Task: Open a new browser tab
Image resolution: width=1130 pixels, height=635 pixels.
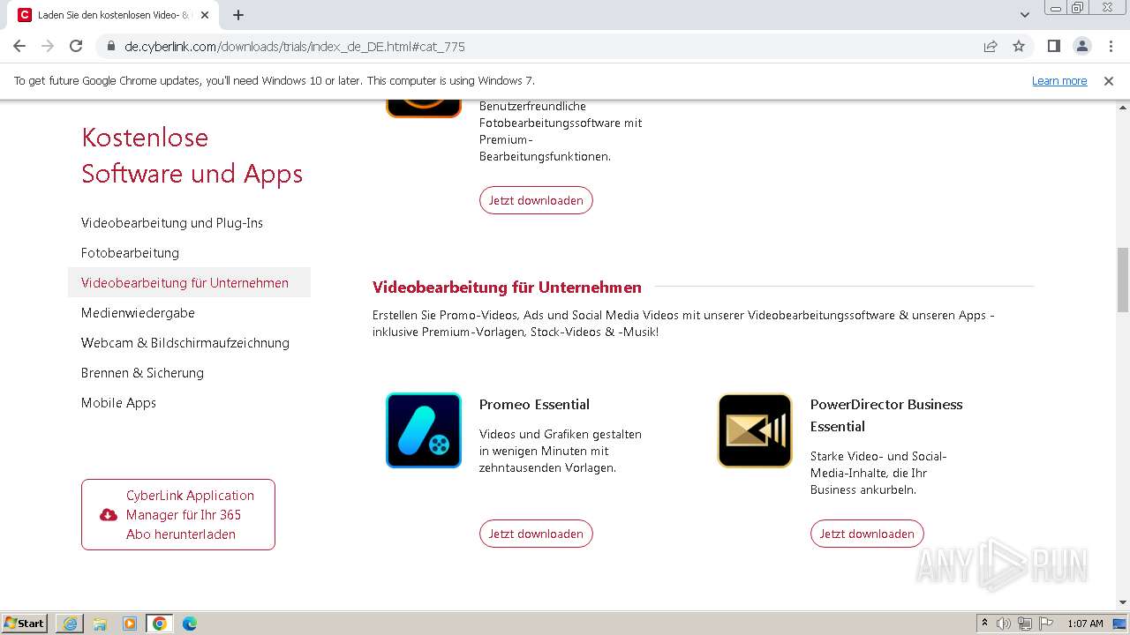Action: coord(238,15)
